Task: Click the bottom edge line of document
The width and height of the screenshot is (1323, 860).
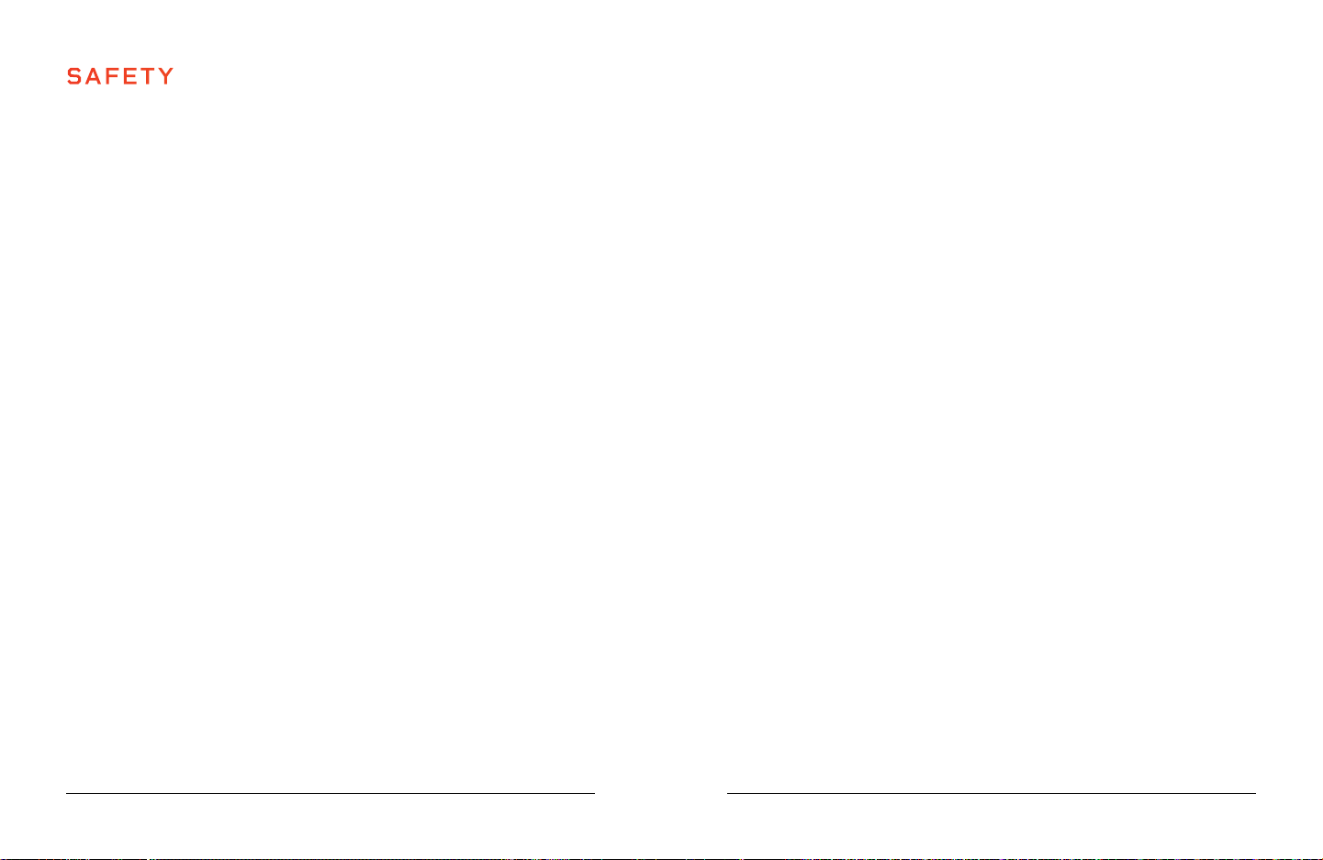Action: (661, 858)
